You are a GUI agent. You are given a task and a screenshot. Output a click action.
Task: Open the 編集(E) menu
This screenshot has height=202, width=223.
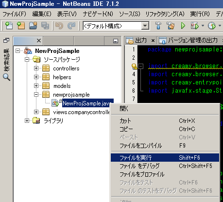point(42,14)
